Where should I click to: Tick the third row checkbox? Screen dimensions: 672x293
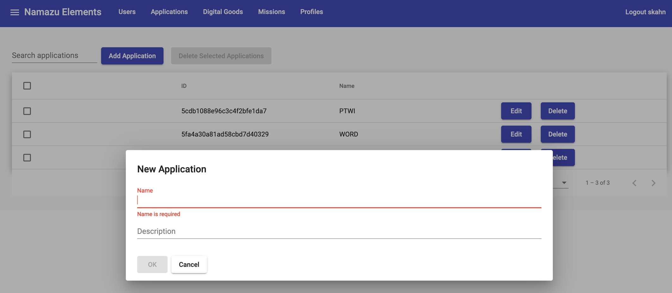[x=27, y=158]
